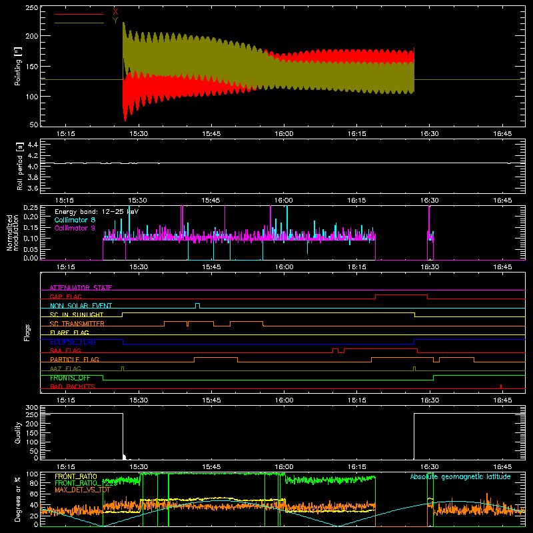The width and height of the screenshot is (533, 533).
Task: Click the Roll period axis title
Action: point(20,166)
